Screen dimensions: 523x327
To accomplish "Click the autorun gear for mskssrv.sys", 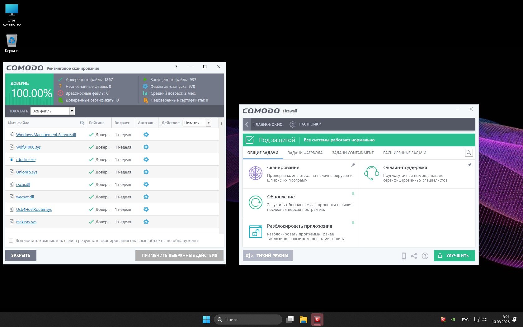I will 146,222.
